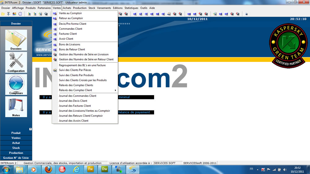Viewport: 310px width, 174px height.
Task: Choose Relevés des Comptes Clients entry
Action: (85, 85)
